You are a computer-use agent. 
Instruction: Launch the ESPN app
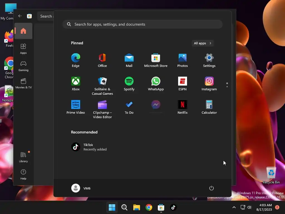tap(183, 84)
